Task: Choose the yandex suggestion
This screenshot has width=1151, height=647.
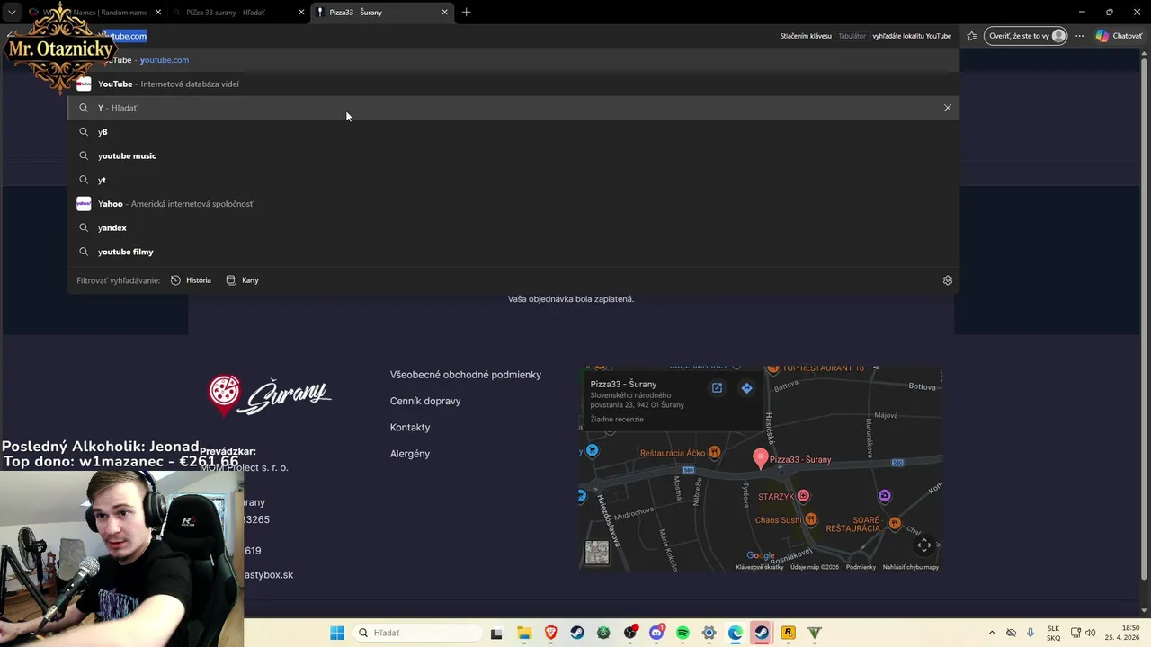Action: 513,227
